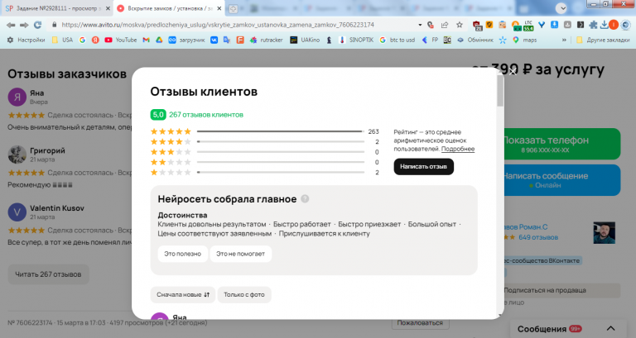This screenshot has width=636, height=338.
Task: Toggle the Только с фото filter
Action: click(x=244, y=295)
